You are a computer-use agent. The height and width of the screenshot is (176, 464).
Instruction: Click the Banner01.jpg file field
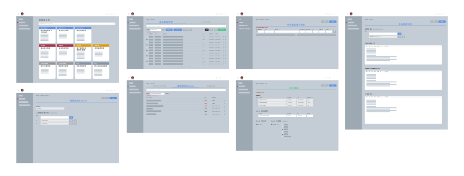54,120
